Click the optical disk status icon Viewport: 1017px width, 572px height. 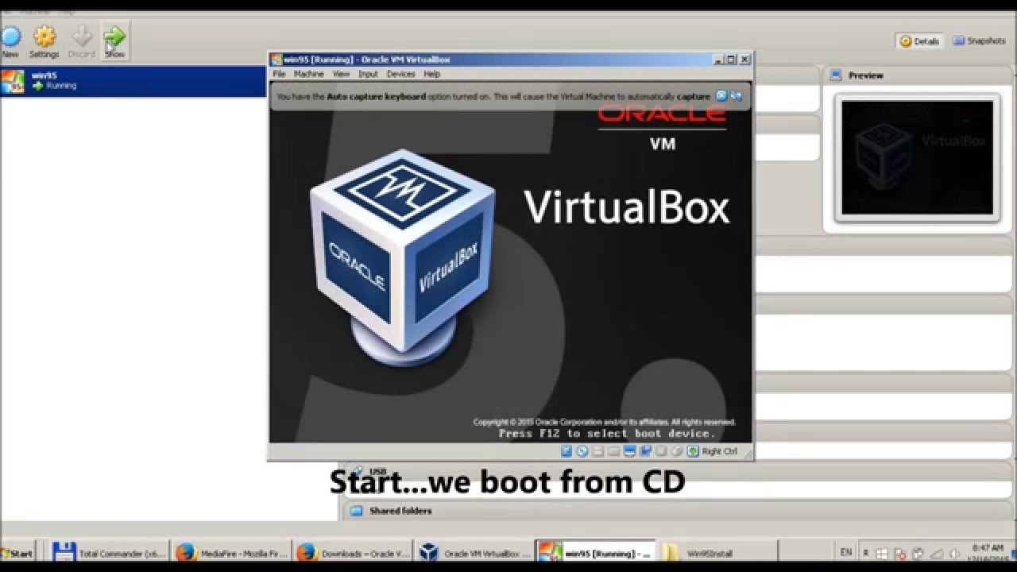pos(582,451)
